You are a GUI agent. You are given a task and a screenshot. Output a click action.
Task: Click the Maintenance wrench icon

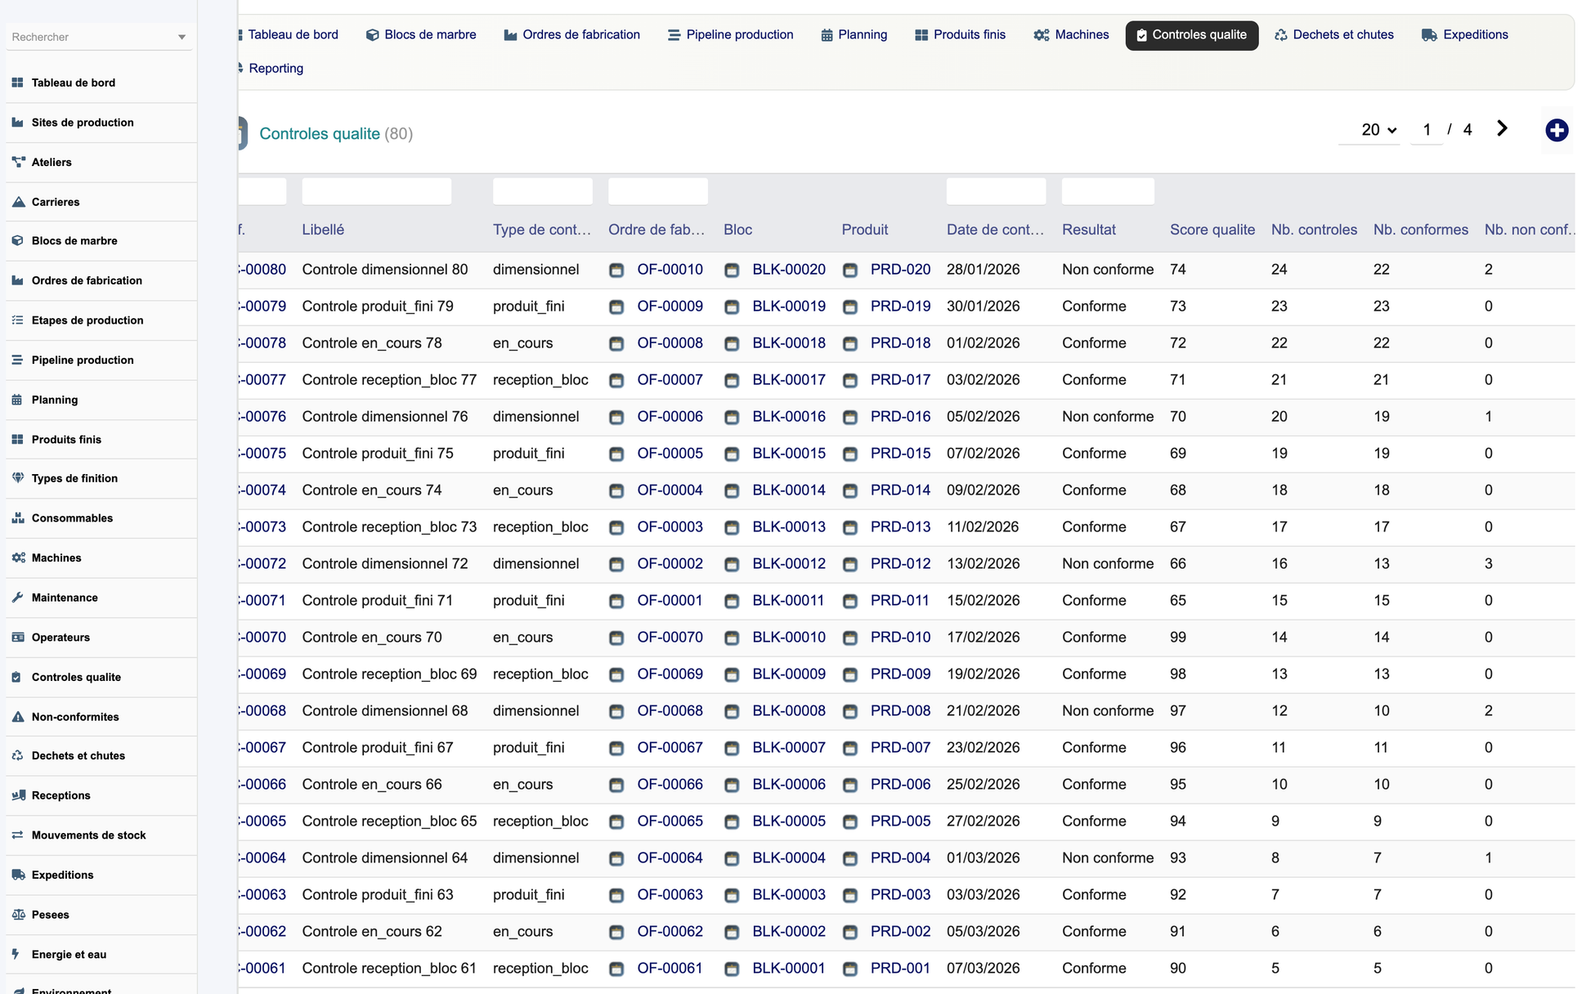click(x=18, y=598)
